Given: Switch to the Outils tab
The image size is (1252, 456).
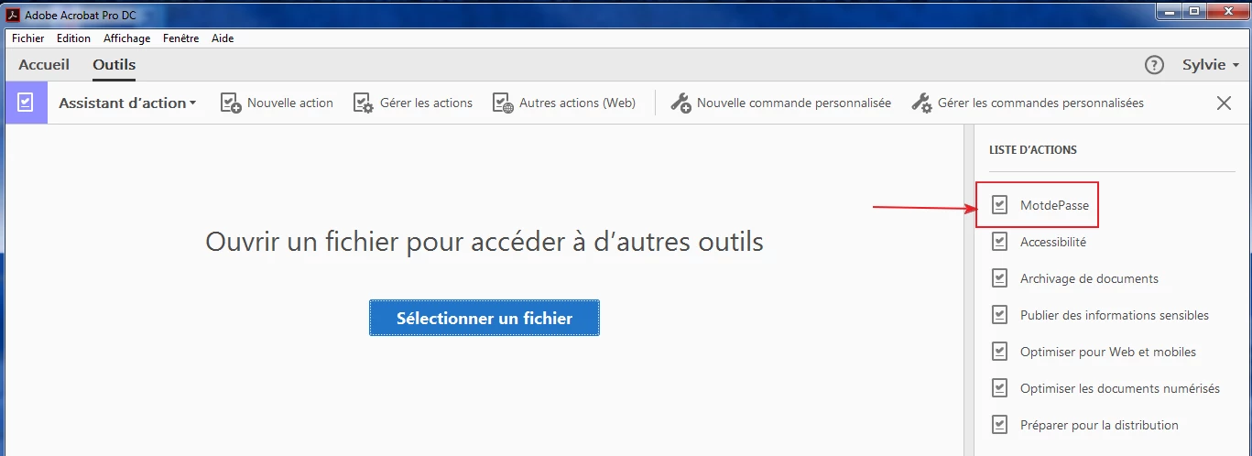Looking at the screenshot, I should (x=114, y=65).
